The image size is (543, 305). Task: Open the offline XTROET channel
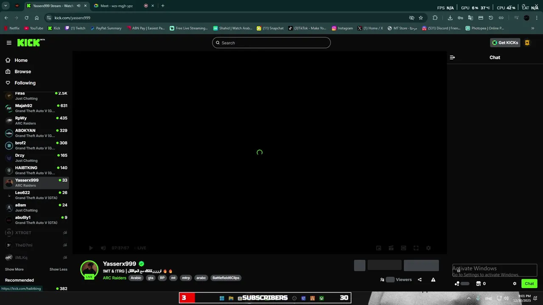point(36,233)
